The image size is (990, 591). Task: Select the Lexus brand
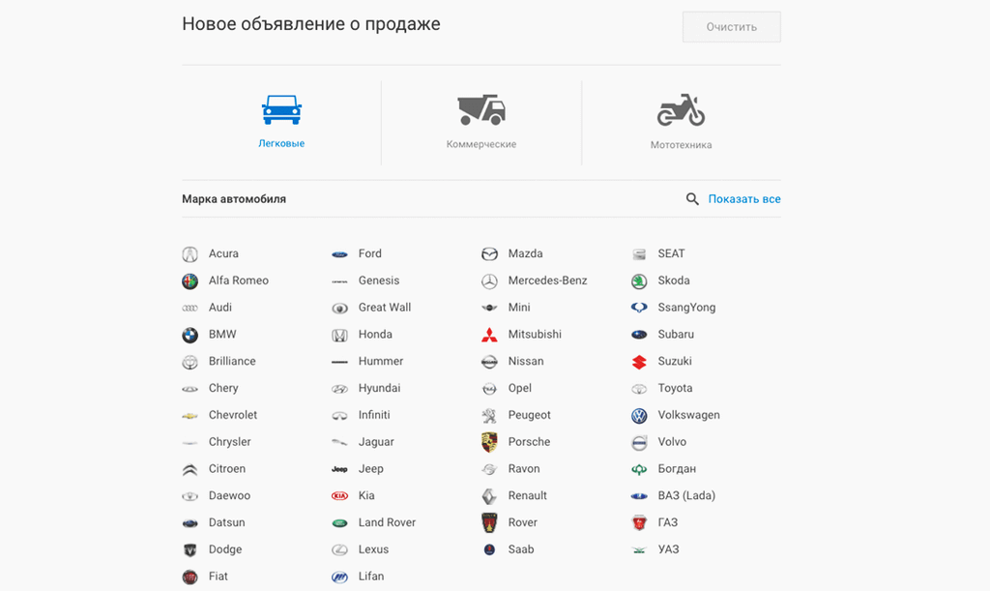pos(374,549)
